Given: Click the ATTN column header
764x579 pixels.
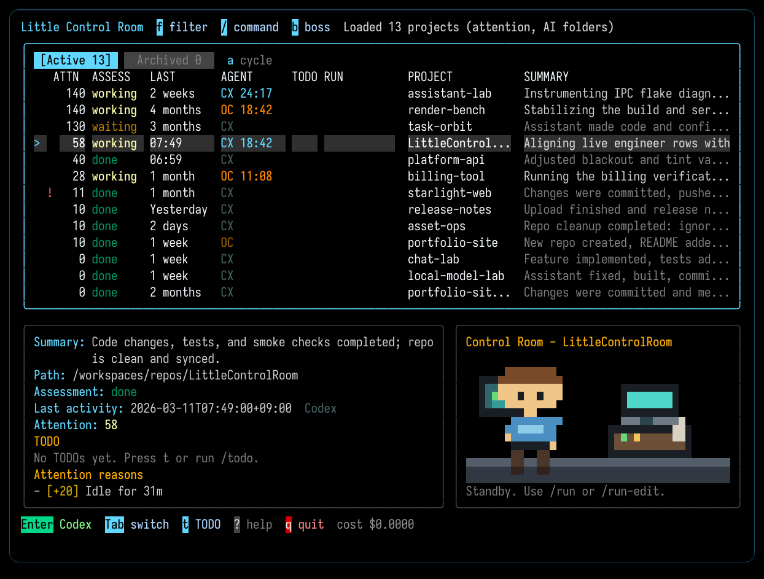Looking at the screenshot, I should point(66,77).
